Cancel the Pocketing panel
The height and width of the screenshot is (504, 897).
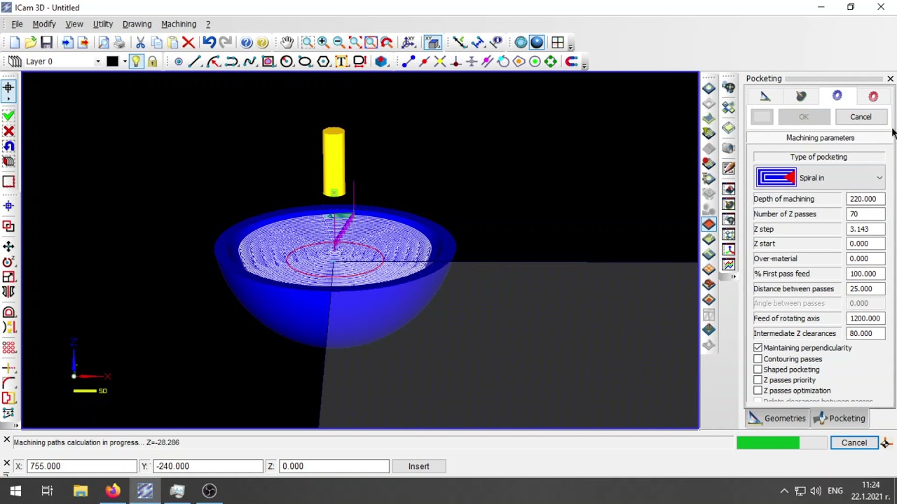point(861,117)
